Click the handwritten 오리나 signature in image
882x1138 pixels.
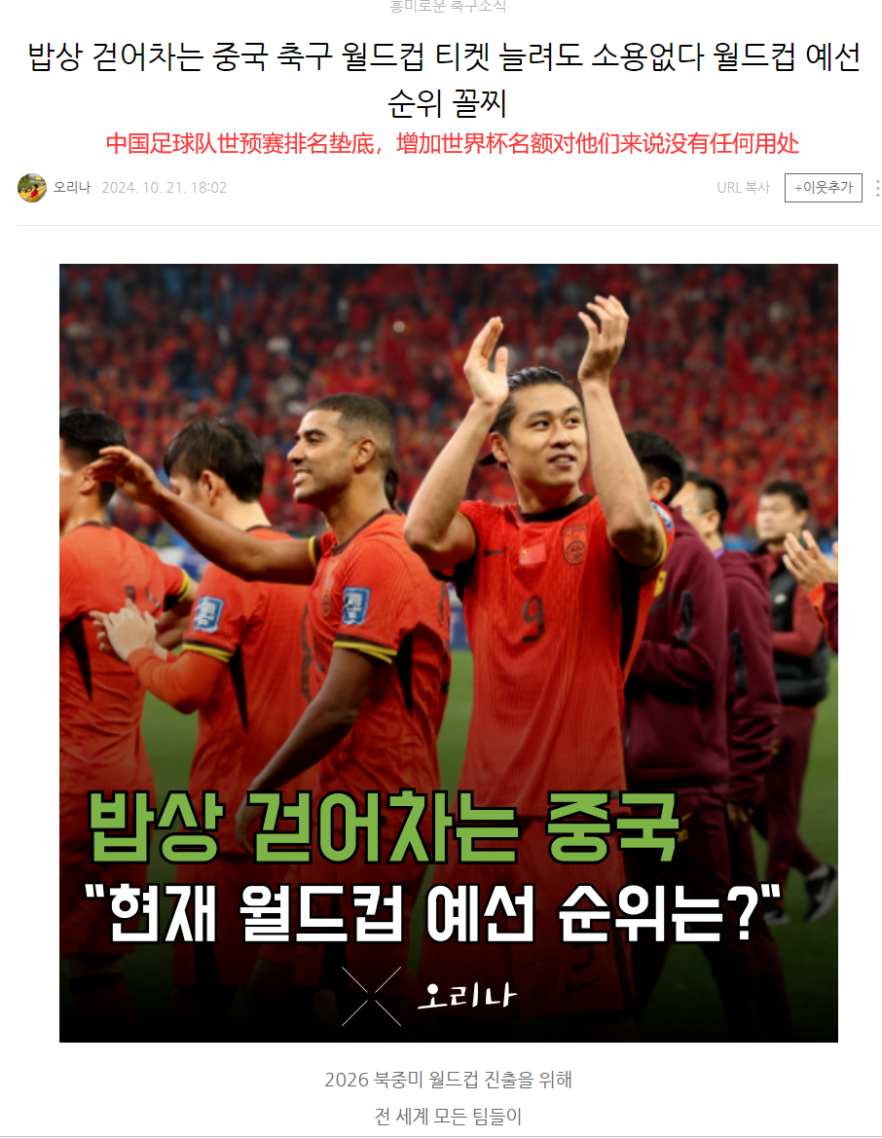pyautogui.click(x=466, y=996)
